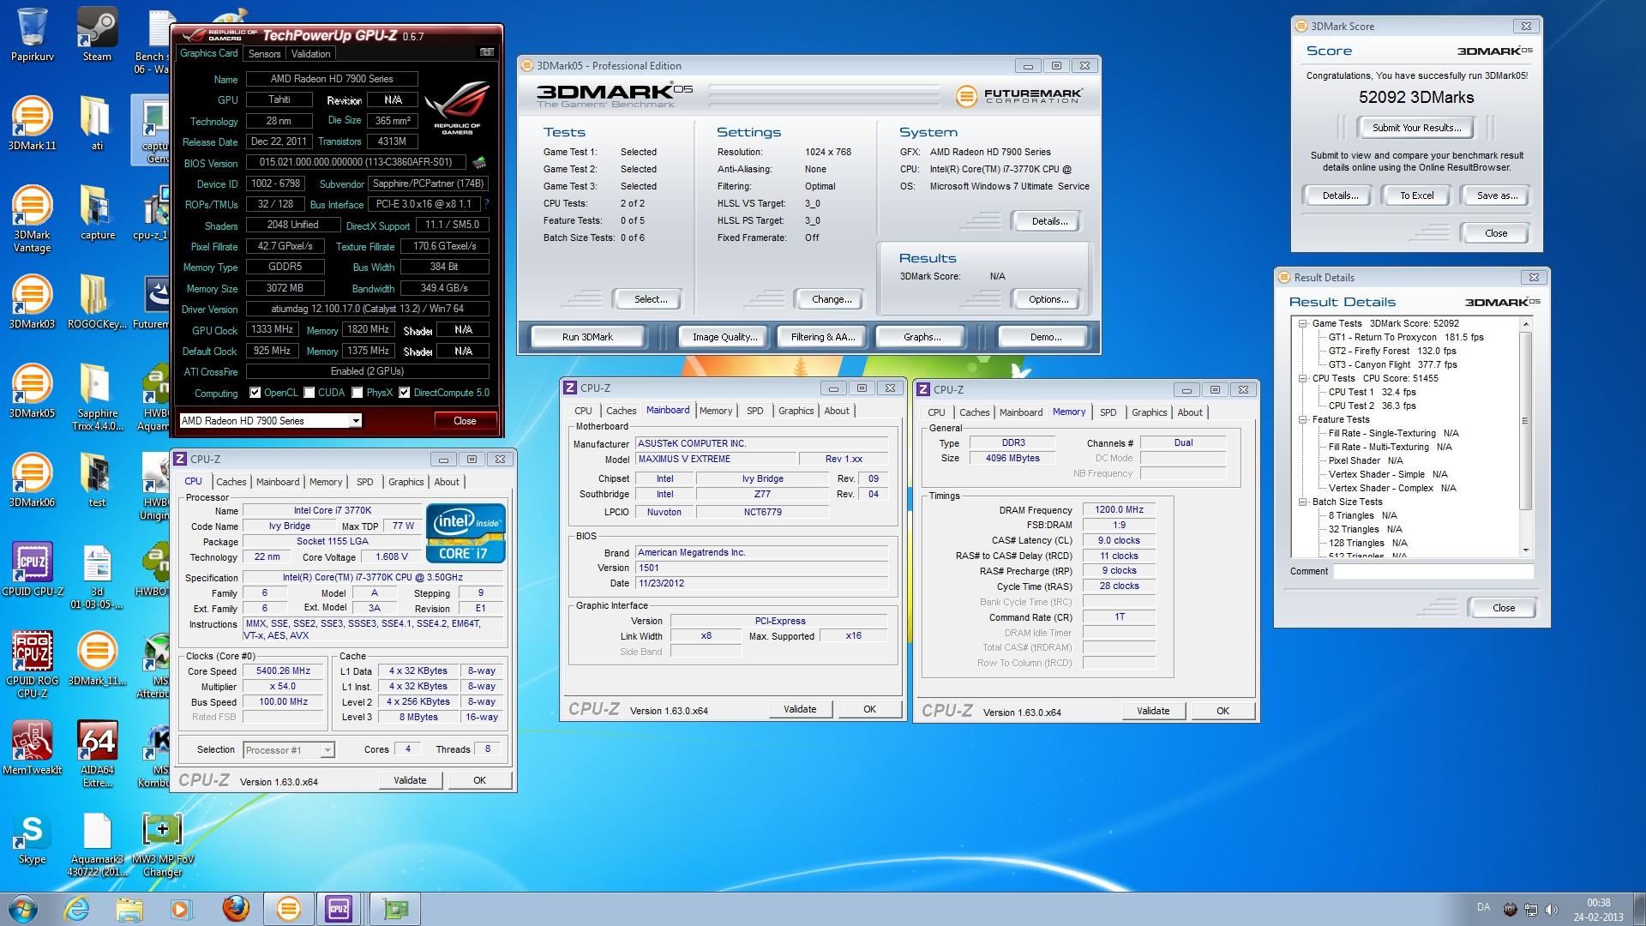The height and width of the screenshot is (926, 1646).
Task: Open MW3 MP FoV Changer icon
Action: 162,842
